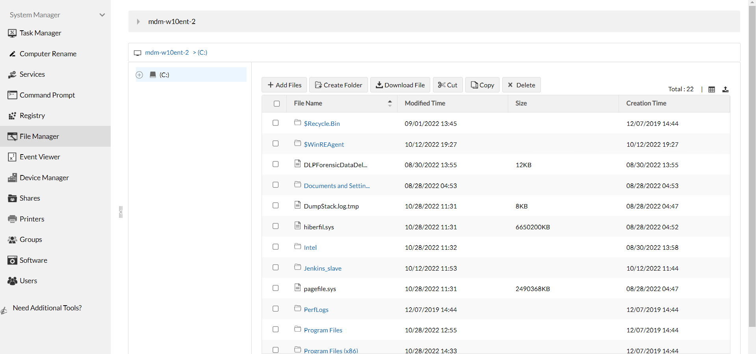Click the Software sidebar icon
Screen dimensions: 756x354
point(12,260)
